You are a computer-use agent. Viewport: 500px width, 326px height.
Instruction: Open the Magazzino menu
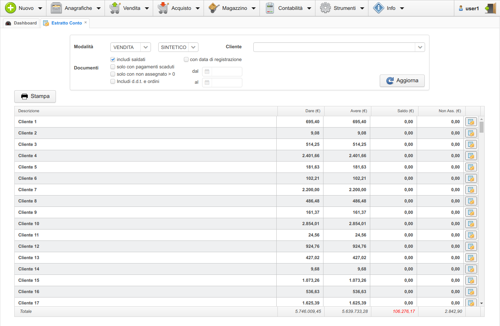pyautogui.click(x=232, y=8)
